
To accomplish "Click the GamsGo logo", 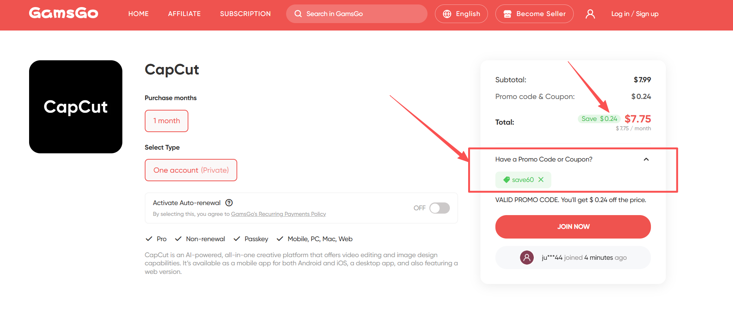I will pyautogui.click(x=63, y=13).
